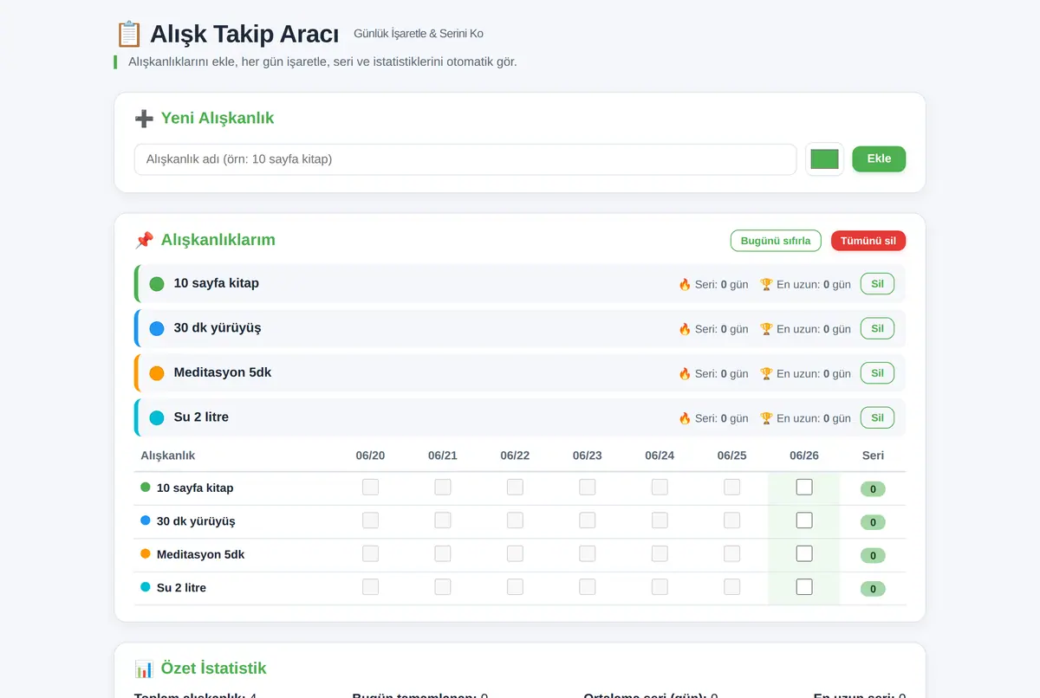Check 30 dk yürüyüş for 06/26

(x=804, y=520)
